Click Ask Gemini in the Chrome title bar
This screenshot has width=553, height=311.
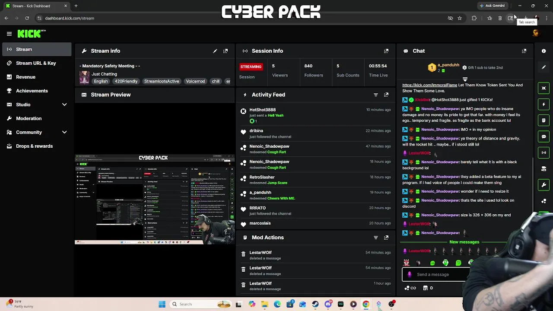pyautogui.click(x=492, y=6)
